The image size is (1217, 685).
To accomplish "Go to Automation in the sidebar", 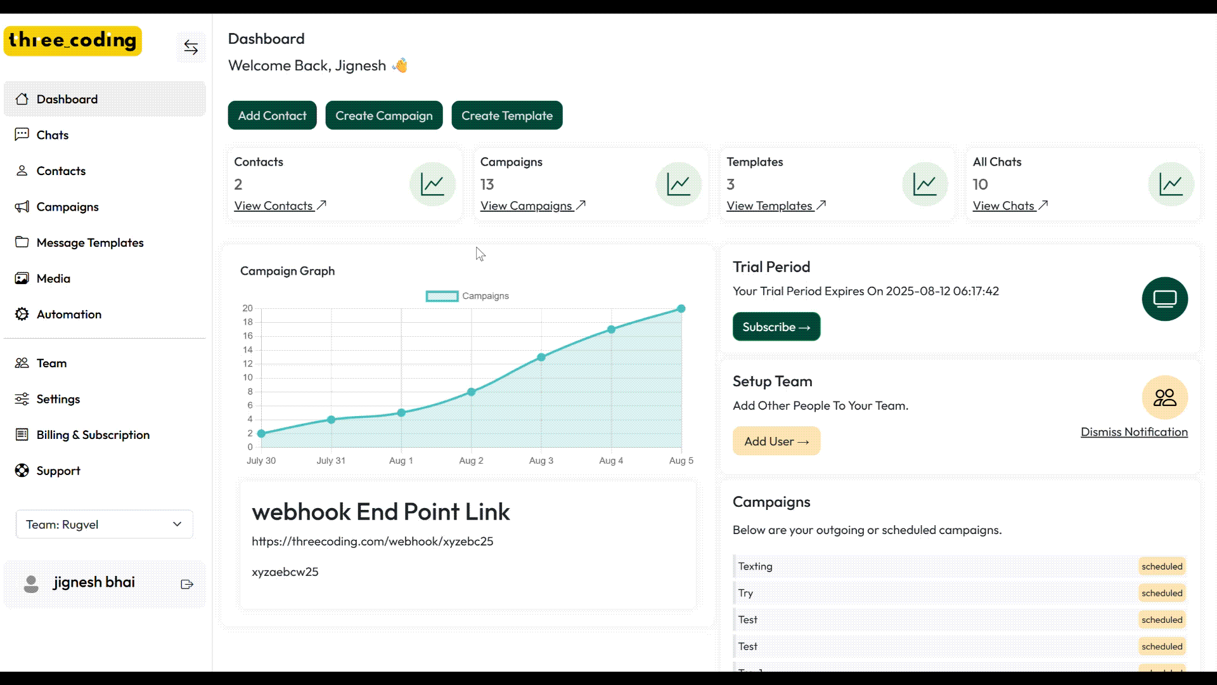I will 68,315.
